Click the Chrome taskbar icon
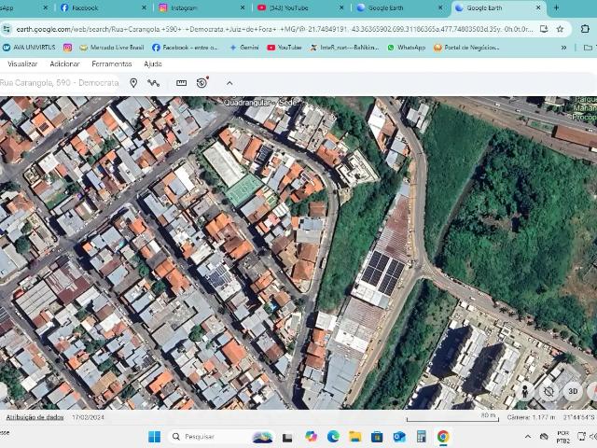Image resolution: width=597 pixels, height=448 pixels. point(443,437)
